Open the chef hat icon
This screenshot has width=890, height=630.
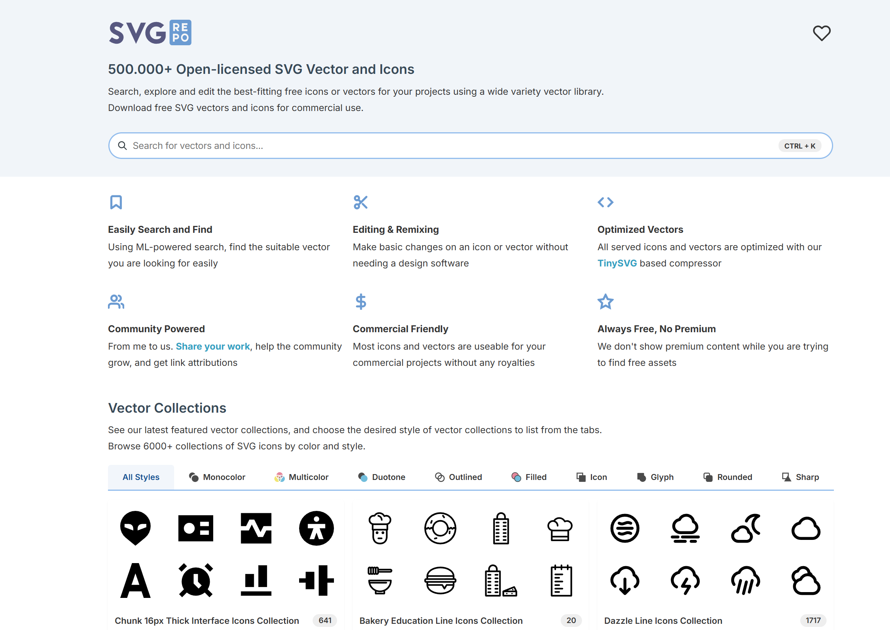560,529
